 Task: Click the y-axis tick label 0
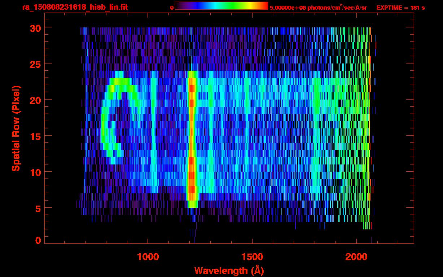37,241
